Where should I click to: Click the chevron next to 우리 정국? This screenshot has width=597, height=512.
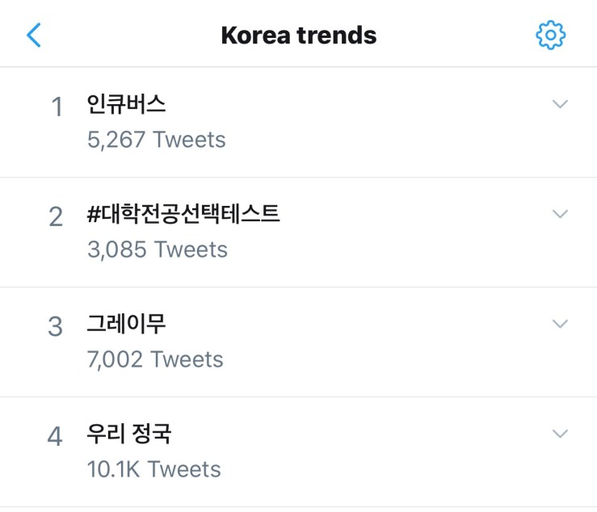pyautogui.click(x=560, y=434)
